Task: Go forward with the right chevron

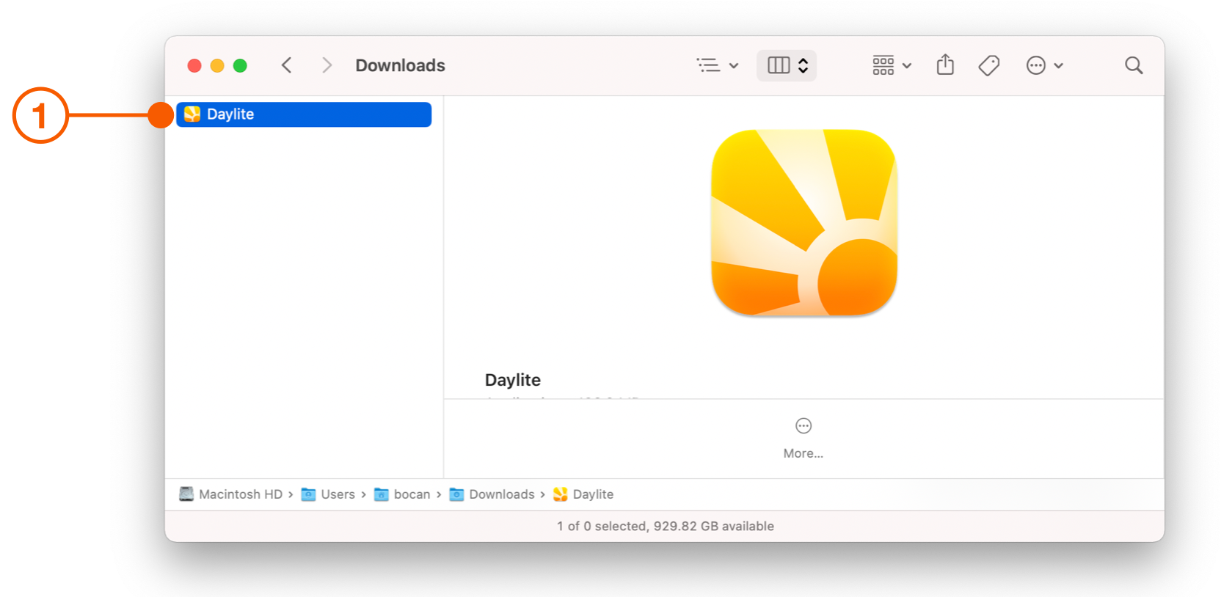Action: [x=327, y=65]
